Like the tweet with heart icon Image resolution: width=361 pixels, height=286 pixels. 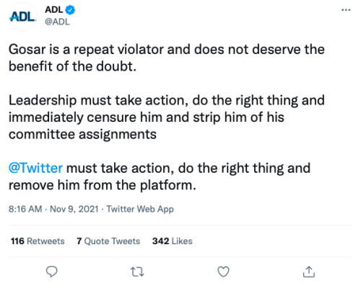click(223, 272)
